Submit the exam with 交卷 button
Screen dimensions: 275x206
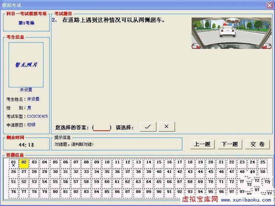[257, 144]
